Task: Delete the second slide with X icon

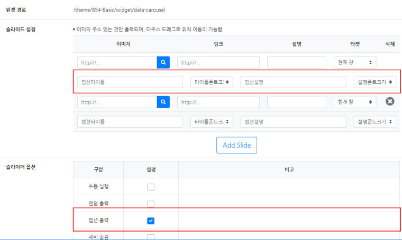Action: coord(390,101)
